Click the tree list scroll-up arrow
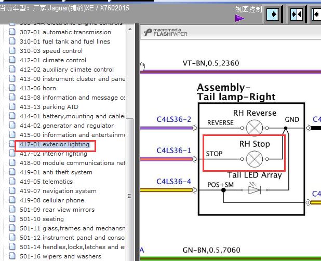 point(130,29)
